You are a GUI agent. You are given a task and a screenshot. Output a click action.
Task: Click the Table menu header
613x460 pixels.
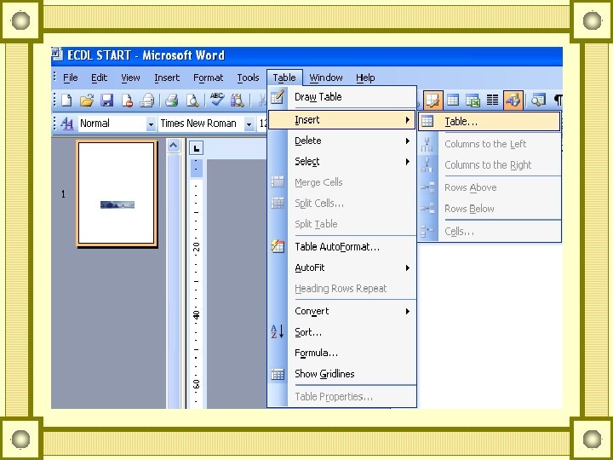pos(284,78)
